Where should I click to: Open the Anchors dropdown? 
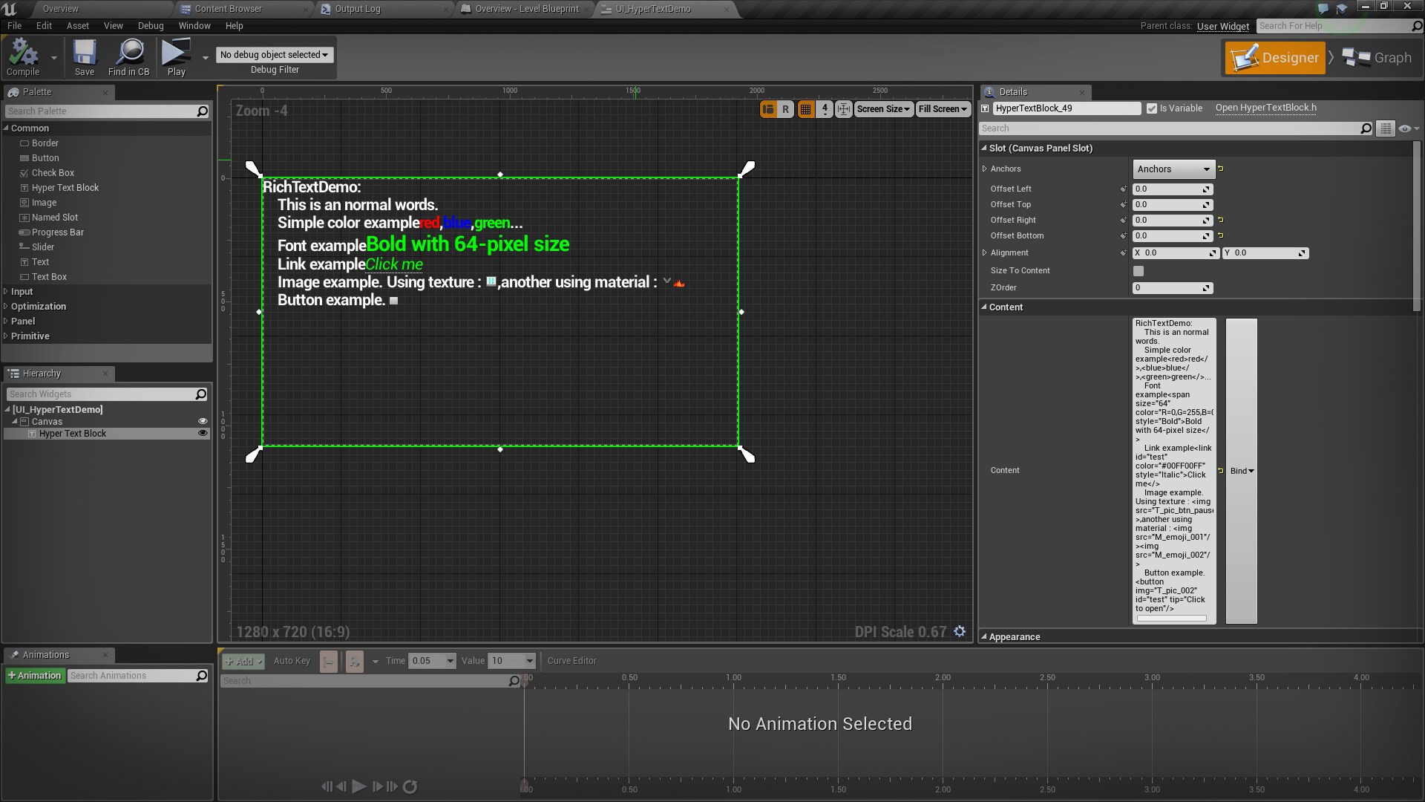(x=1172, y=169)
